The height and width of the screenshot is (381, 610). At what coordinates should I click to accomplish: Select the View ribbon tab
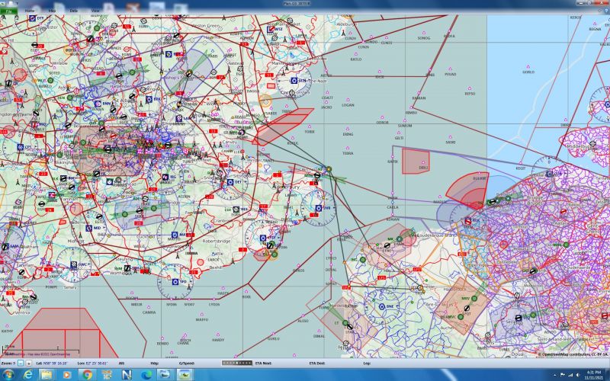(95, 10)
